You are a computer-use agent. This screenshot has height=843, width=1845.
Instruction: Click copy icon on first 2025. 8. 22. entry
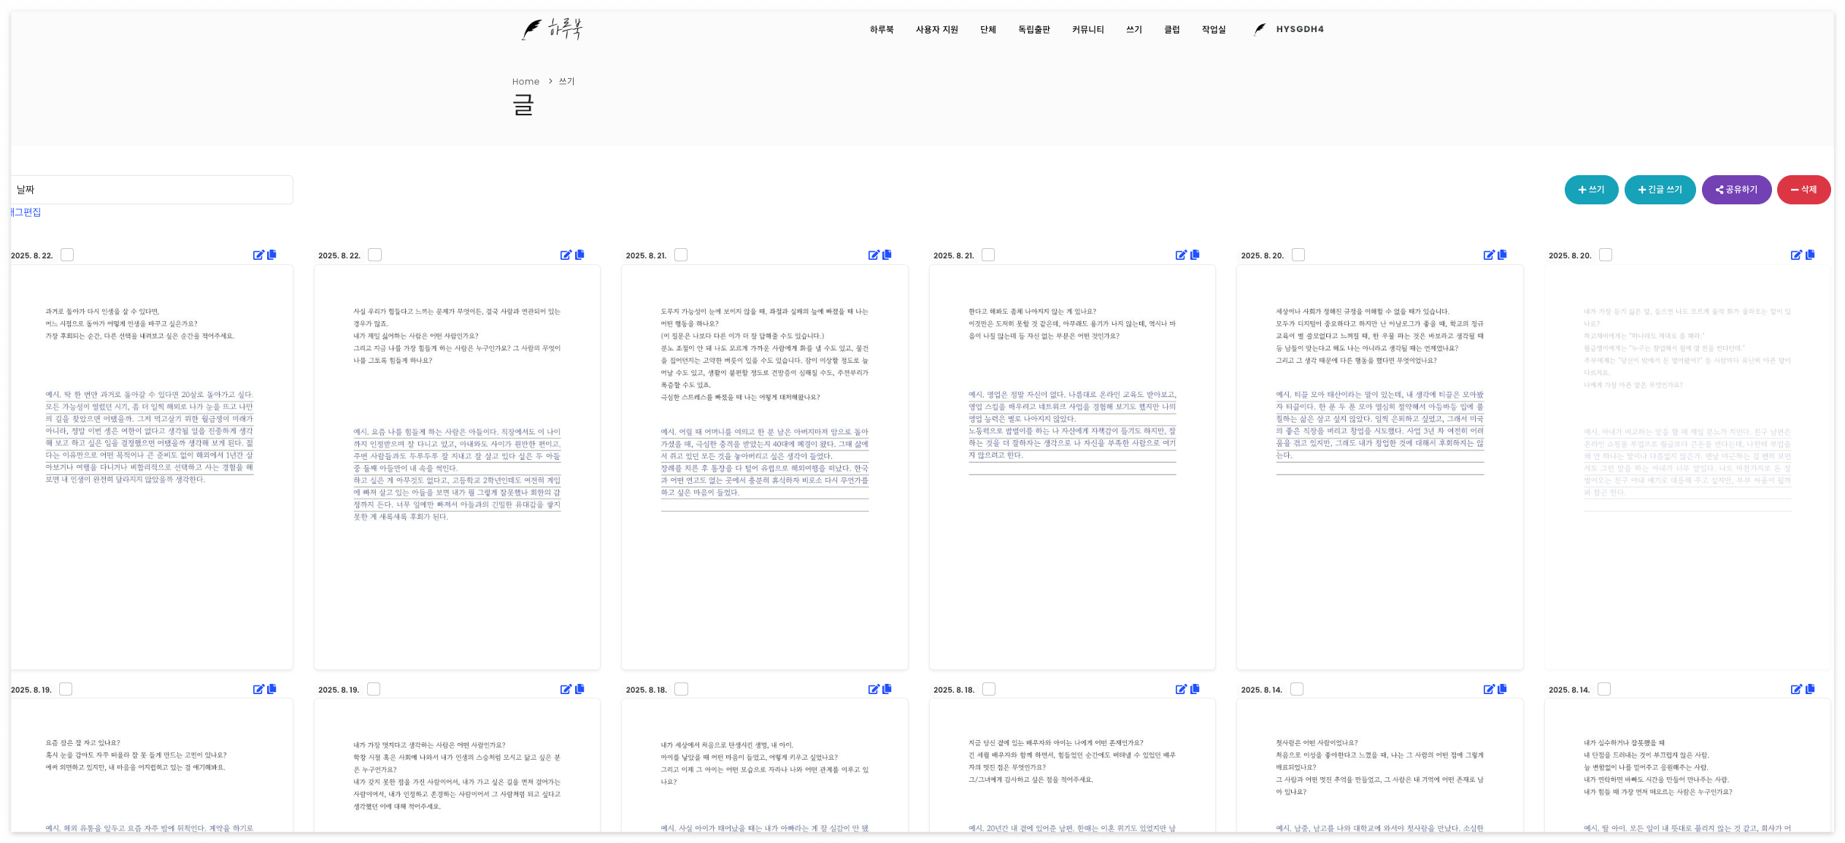(x=272, y=255)
